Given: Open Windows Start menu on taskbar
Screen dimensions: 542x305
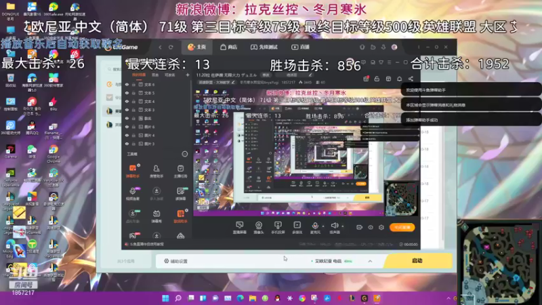Looking at the screenshot, I should click(x=165, y=298).
